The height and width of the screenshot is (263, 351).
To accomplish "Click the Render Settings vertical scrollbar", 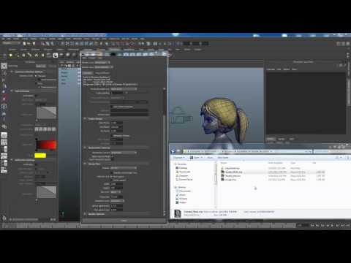I will (x=165, y=151).
